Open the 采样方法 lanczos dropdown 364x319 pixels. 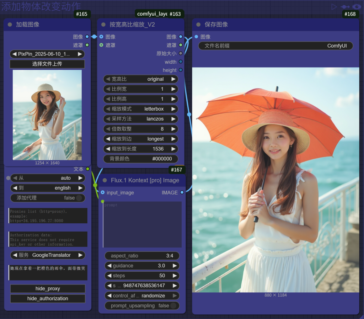(x=140, y=119)
